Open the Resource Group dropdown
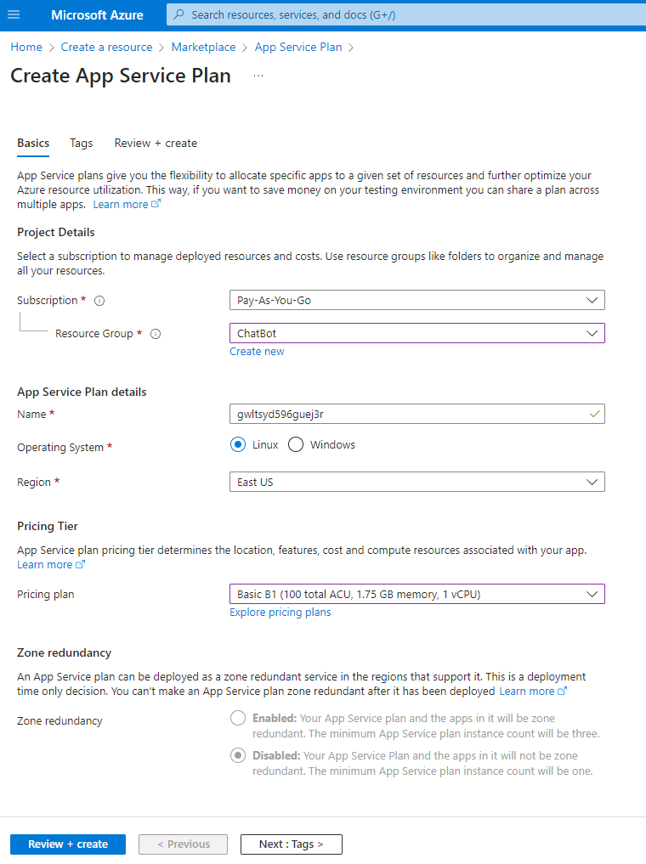646x864 pixels. pos(417,333)
